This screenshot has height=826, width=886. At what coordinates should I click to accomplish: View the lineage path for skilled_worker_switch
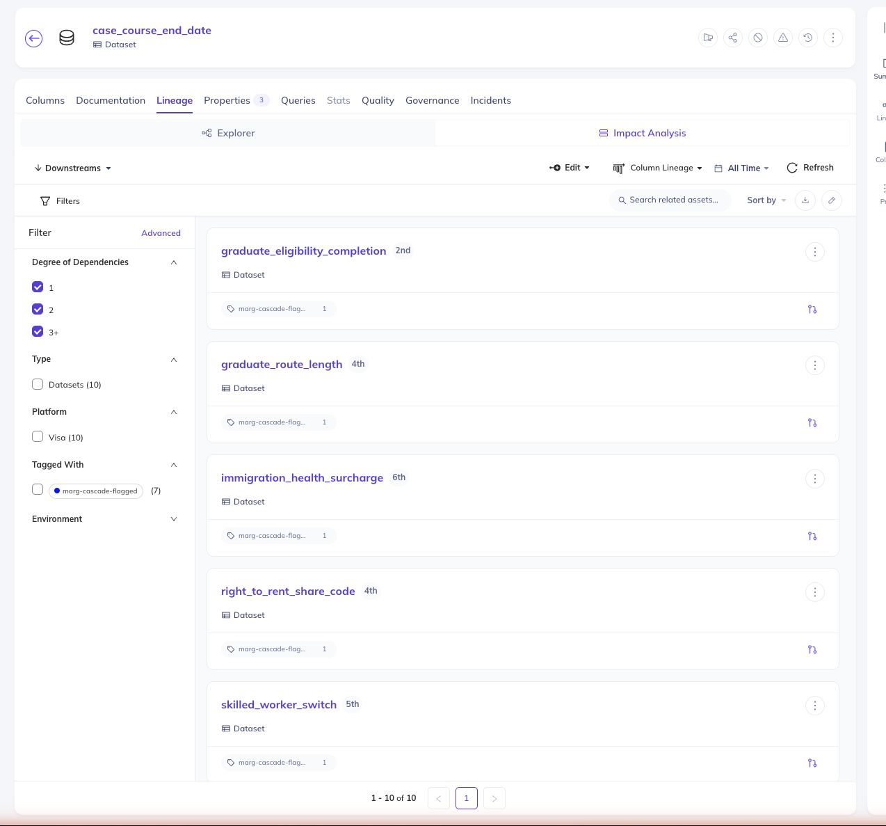point(812,763)
